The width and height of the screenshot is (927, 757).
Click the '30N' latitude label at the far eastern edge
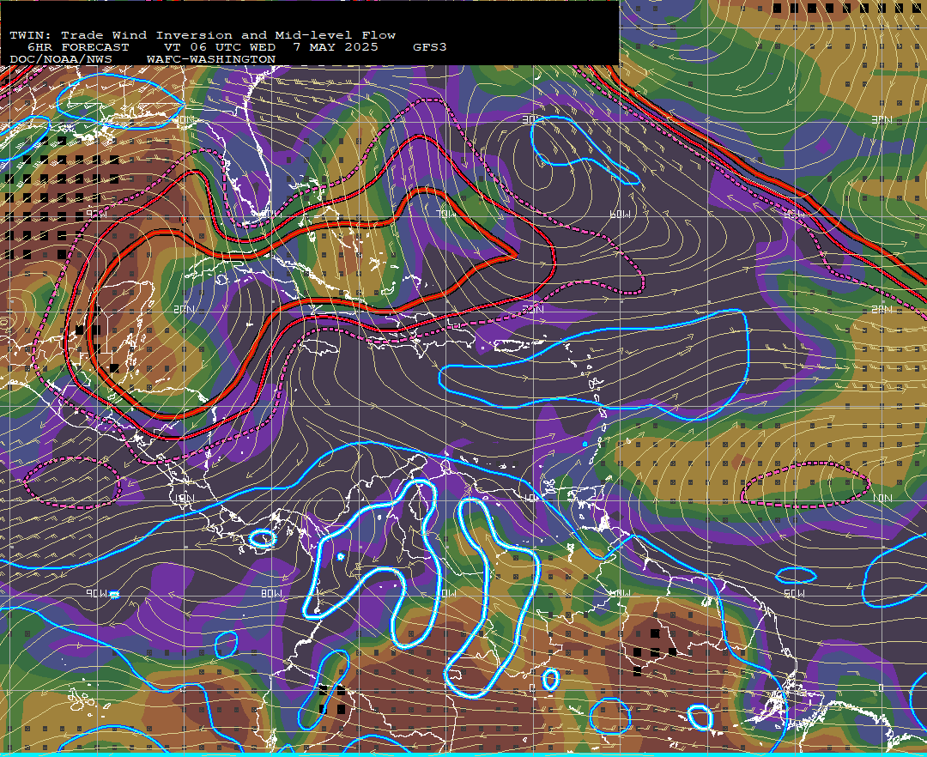coord(881,120)
